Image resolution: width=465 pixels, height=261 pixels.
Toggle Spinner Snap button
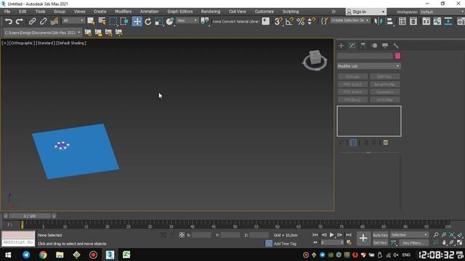[311, 21]
